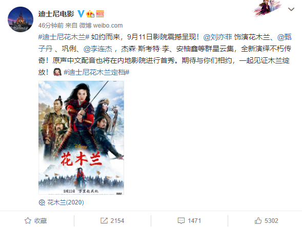The width and height of the screenshot is (302, 227).
Task: Click the star favorite icon
Action: point(28,220)
